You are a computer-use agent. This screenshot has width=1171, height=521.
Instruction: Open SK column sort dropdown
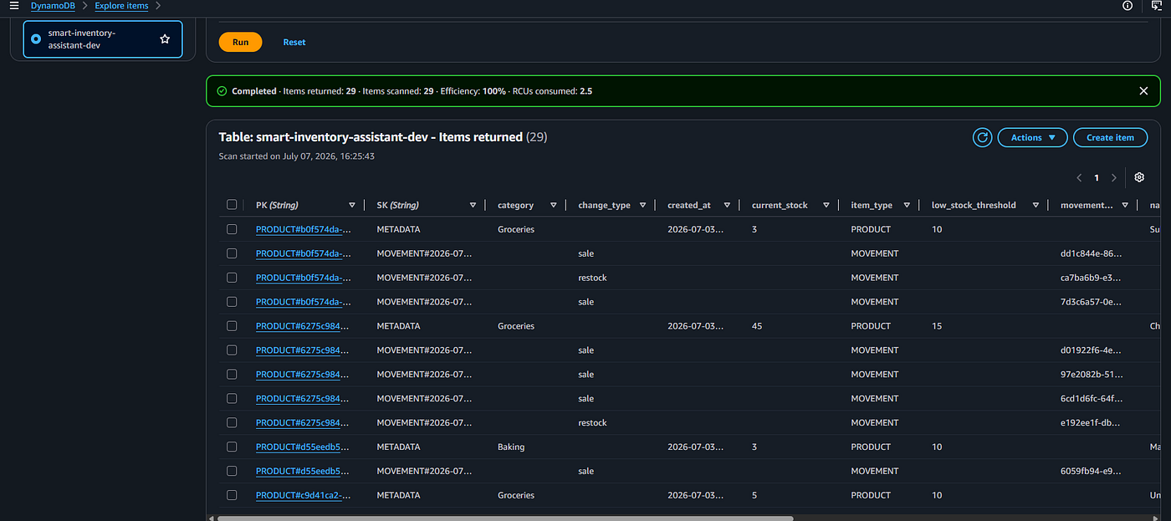tap(473, 205)
